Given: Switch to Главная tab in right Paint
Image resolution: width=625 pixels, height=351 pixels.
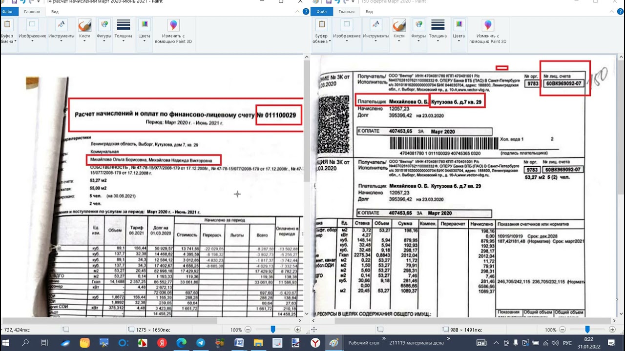Looking at the screenshot, I should pyautogui.click(x=347, y=12).
